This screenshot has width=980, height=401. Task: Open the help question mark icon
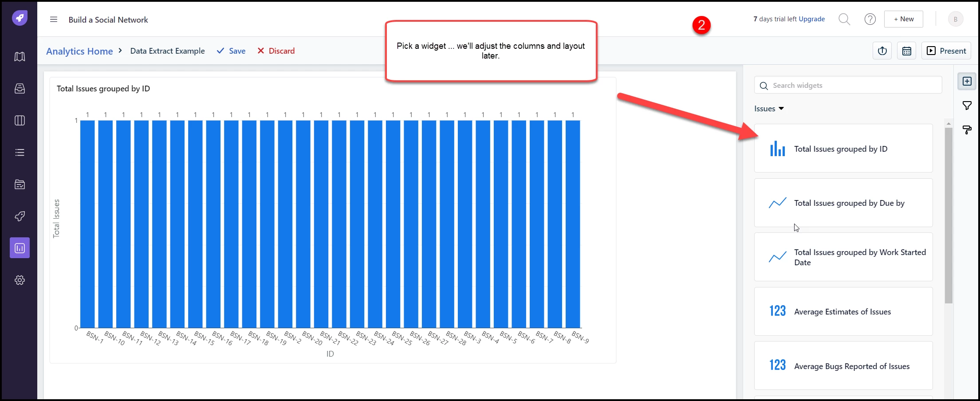coord(870,19)
